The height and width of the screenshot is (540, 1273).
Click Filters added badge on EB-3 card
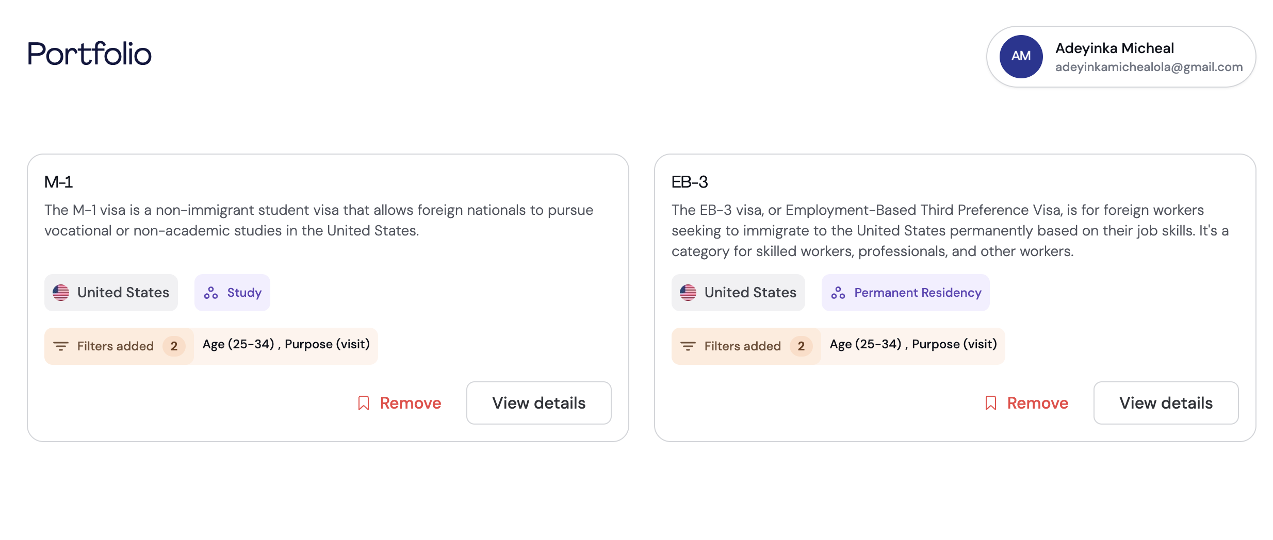[x=746, y=346]
